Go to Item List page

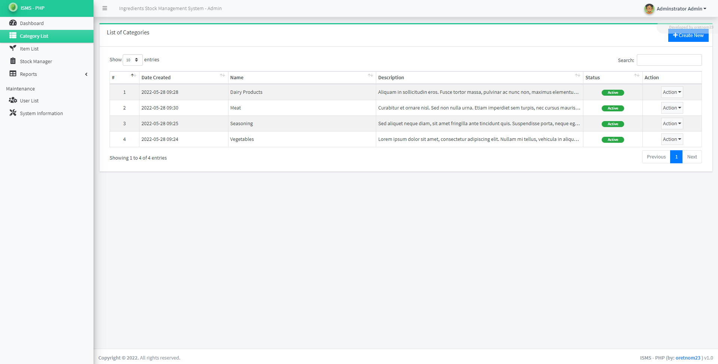47,49
